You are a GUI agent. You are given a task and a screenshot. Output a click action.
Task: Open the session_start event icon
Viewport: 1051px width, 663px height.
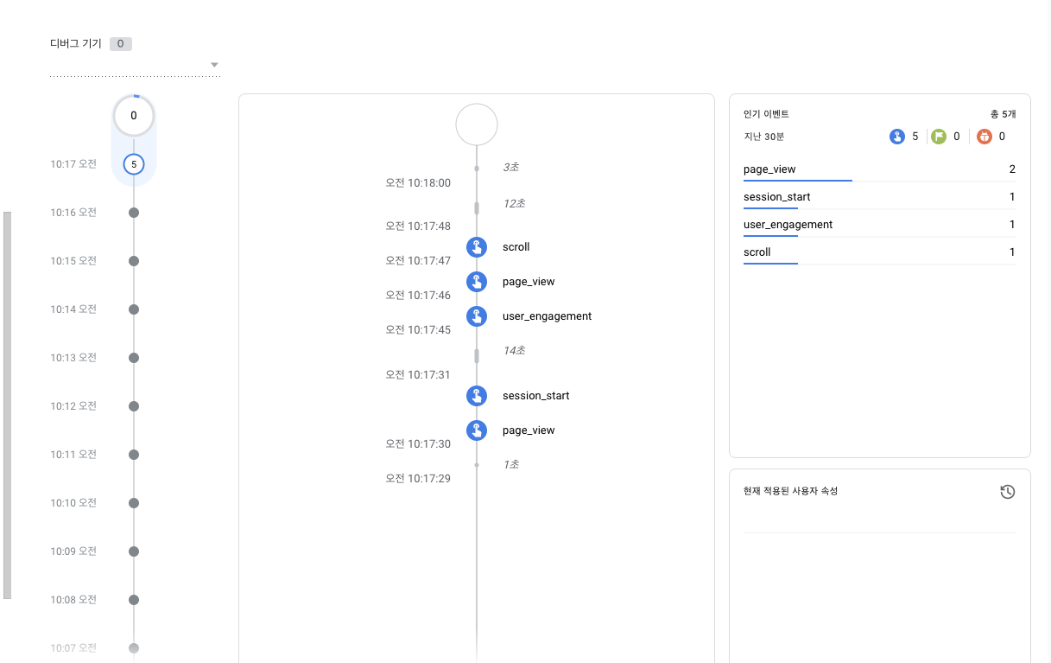[x=477, y=396]
